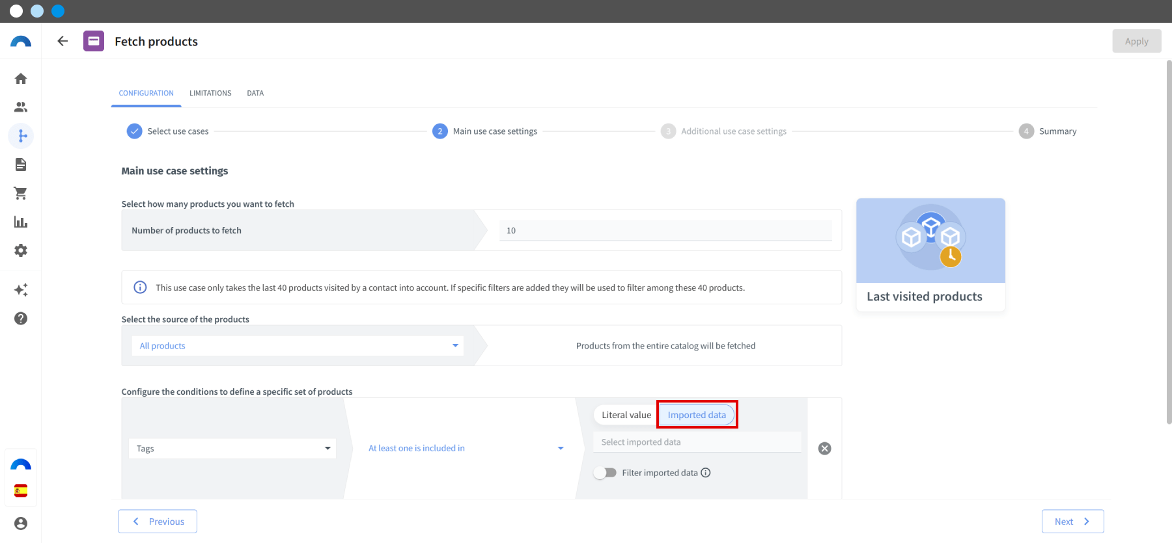Viewport: 1172px width, 543px height.
Task: Open the shopping cart icon in sidebar
Action: pyautogui.click(x=21, y=193)
